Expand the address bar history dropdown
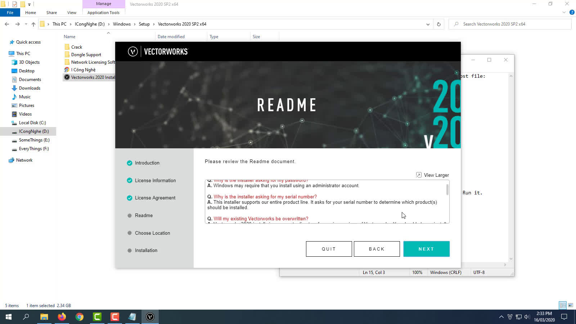Viewport: 576px width, 324px height. point(428,24)
